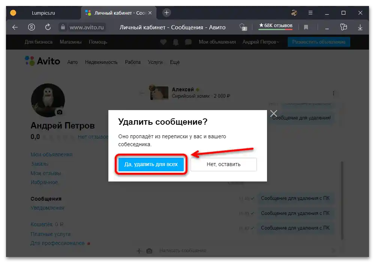This screenshot has width=375, height=263.
Task: Expand the Андрей Петров account dropdown
Action: pyautogui.click(x=261, y=42)
